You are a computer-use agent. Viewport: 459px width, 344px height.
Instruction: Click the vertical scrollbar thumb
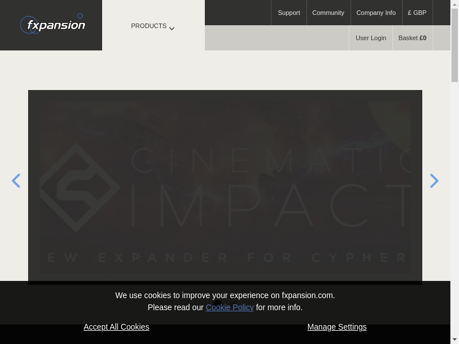(454, 46)
